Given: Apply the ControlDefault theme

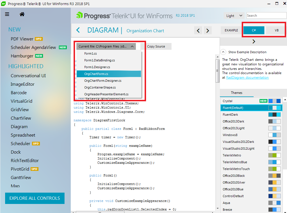Looking at the screenshot, I should point(251,196).
